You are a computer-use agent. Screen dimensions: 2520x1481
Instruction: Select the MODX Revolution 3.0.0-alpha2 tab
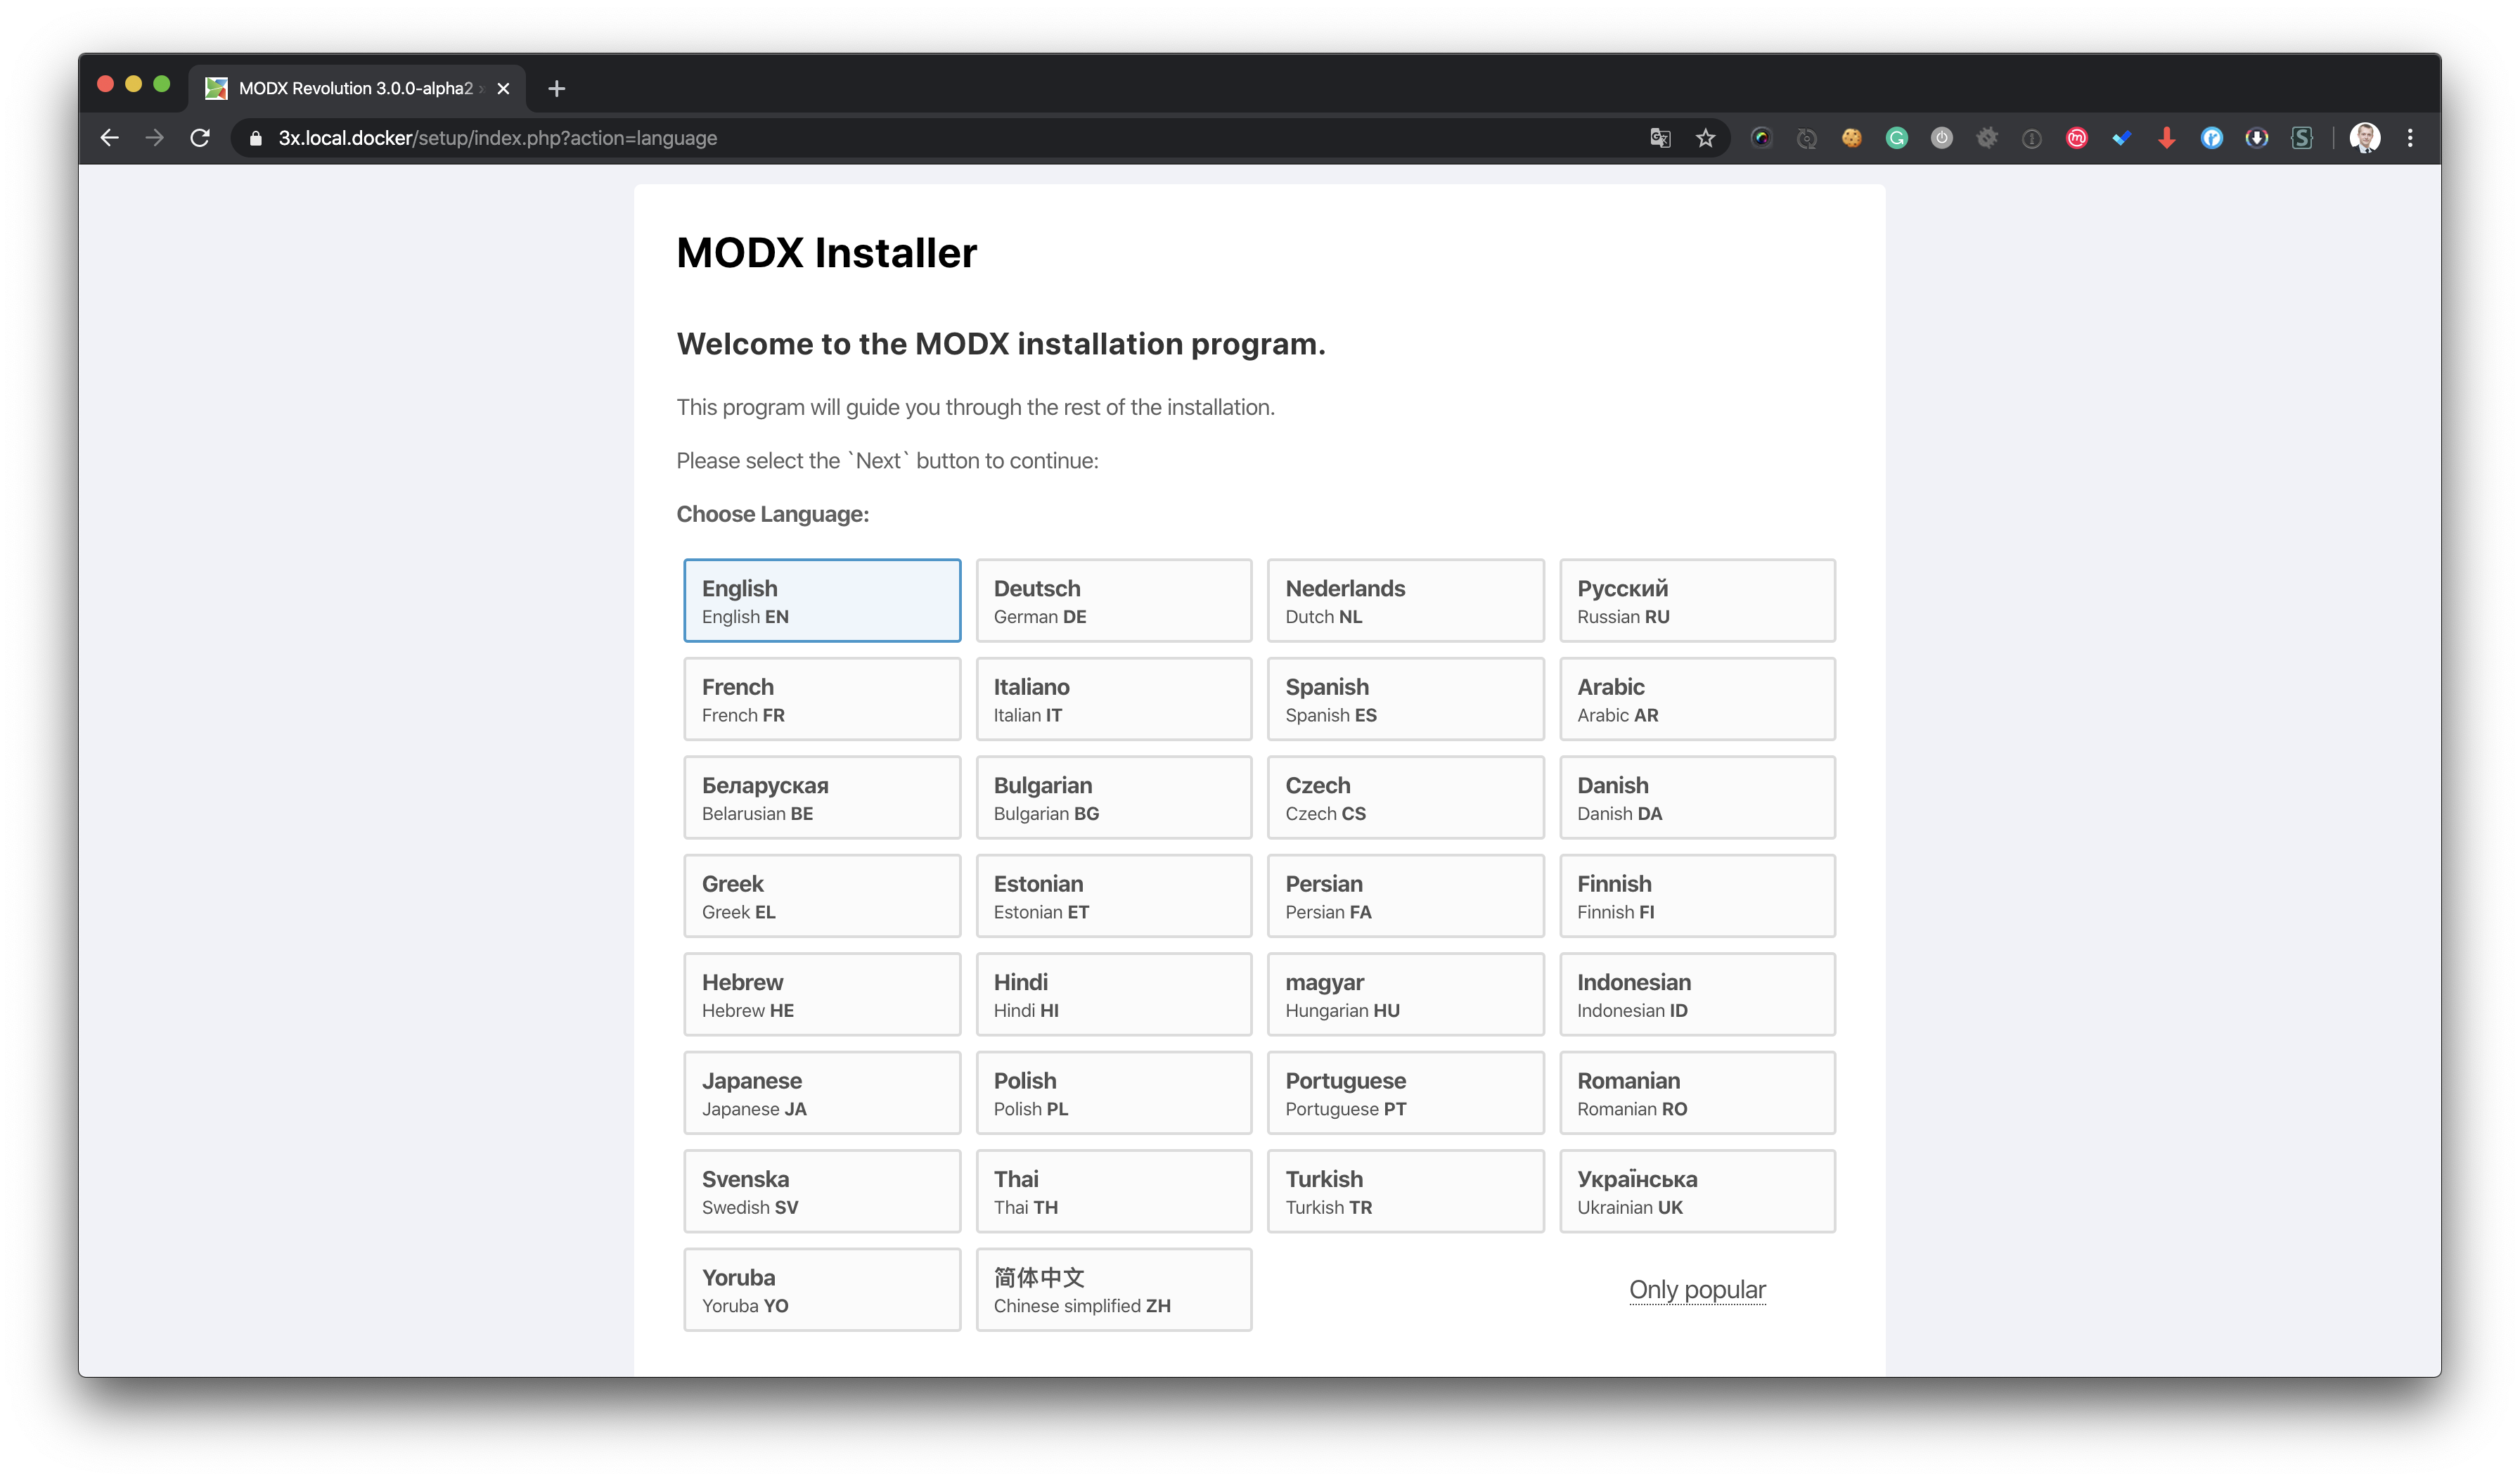(357, 89)
